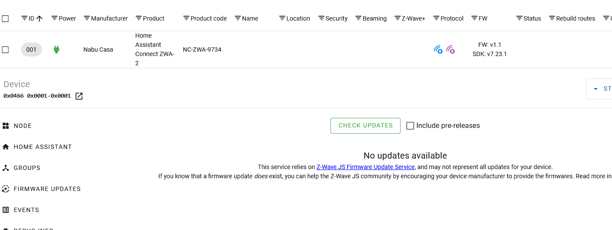Viewport: 612px width, 230px height.
Task: Select the node 001 row checkbox
Action: coord(5,50)
